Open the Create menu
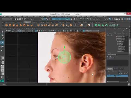131x98 pixels. pyautogui.click(x=10, y=17)
